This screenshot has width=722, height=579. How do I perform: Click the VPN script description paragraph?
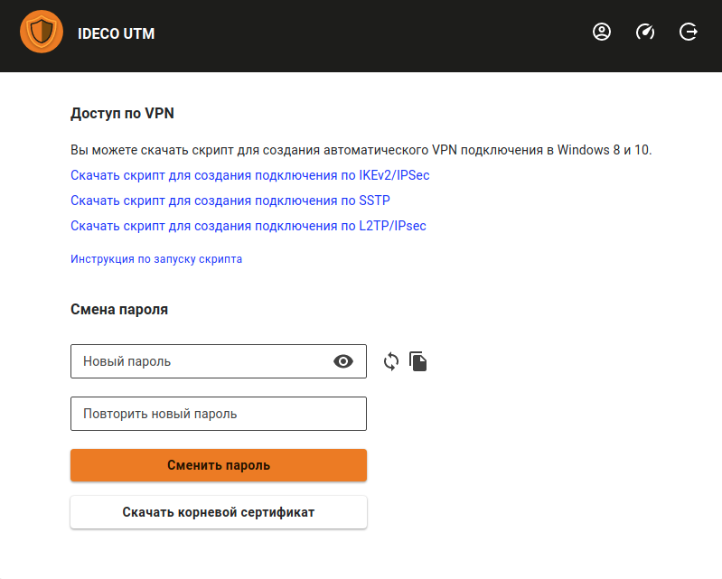point(361,149)
